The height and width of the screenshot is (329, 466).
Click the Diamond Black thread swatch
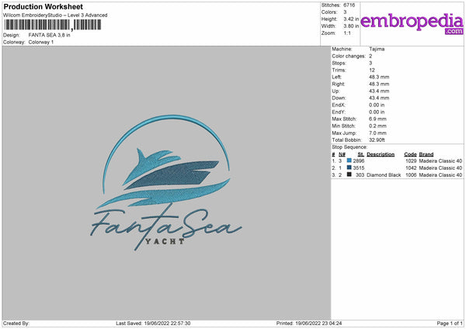pos(349,175)
